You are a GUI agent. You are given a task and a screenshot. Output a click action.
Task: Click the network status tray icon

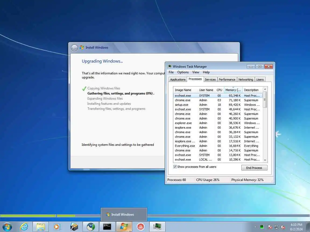point(276,227)
